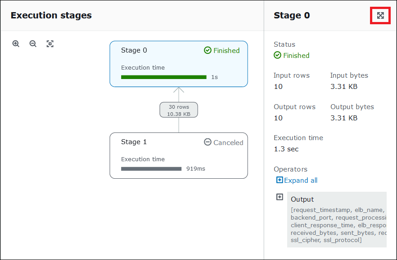Expand the Stage 0 details panel to fullscreen
Viewport: 397px width, 260px height.
pos(380,16)
